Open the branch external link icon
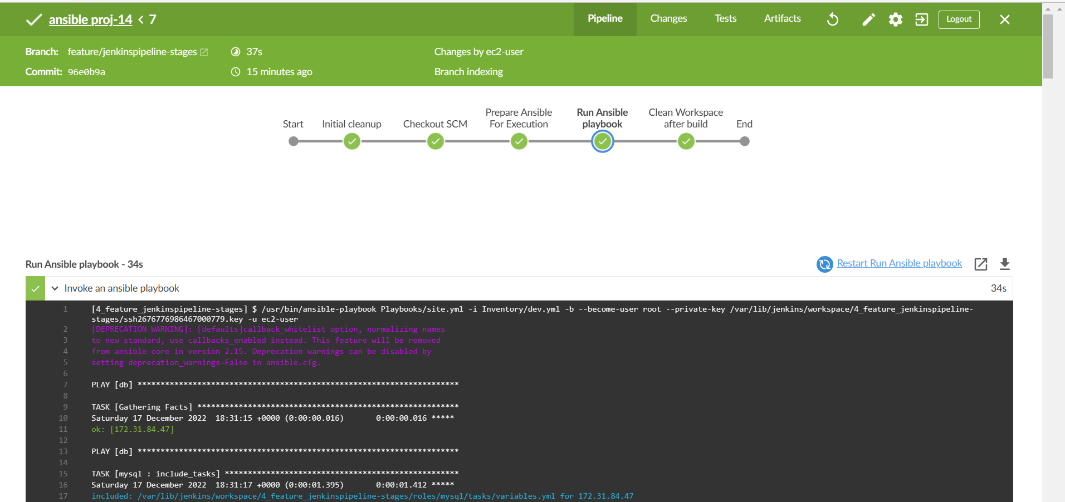The image size is (1065, 502). click(204, 51)
